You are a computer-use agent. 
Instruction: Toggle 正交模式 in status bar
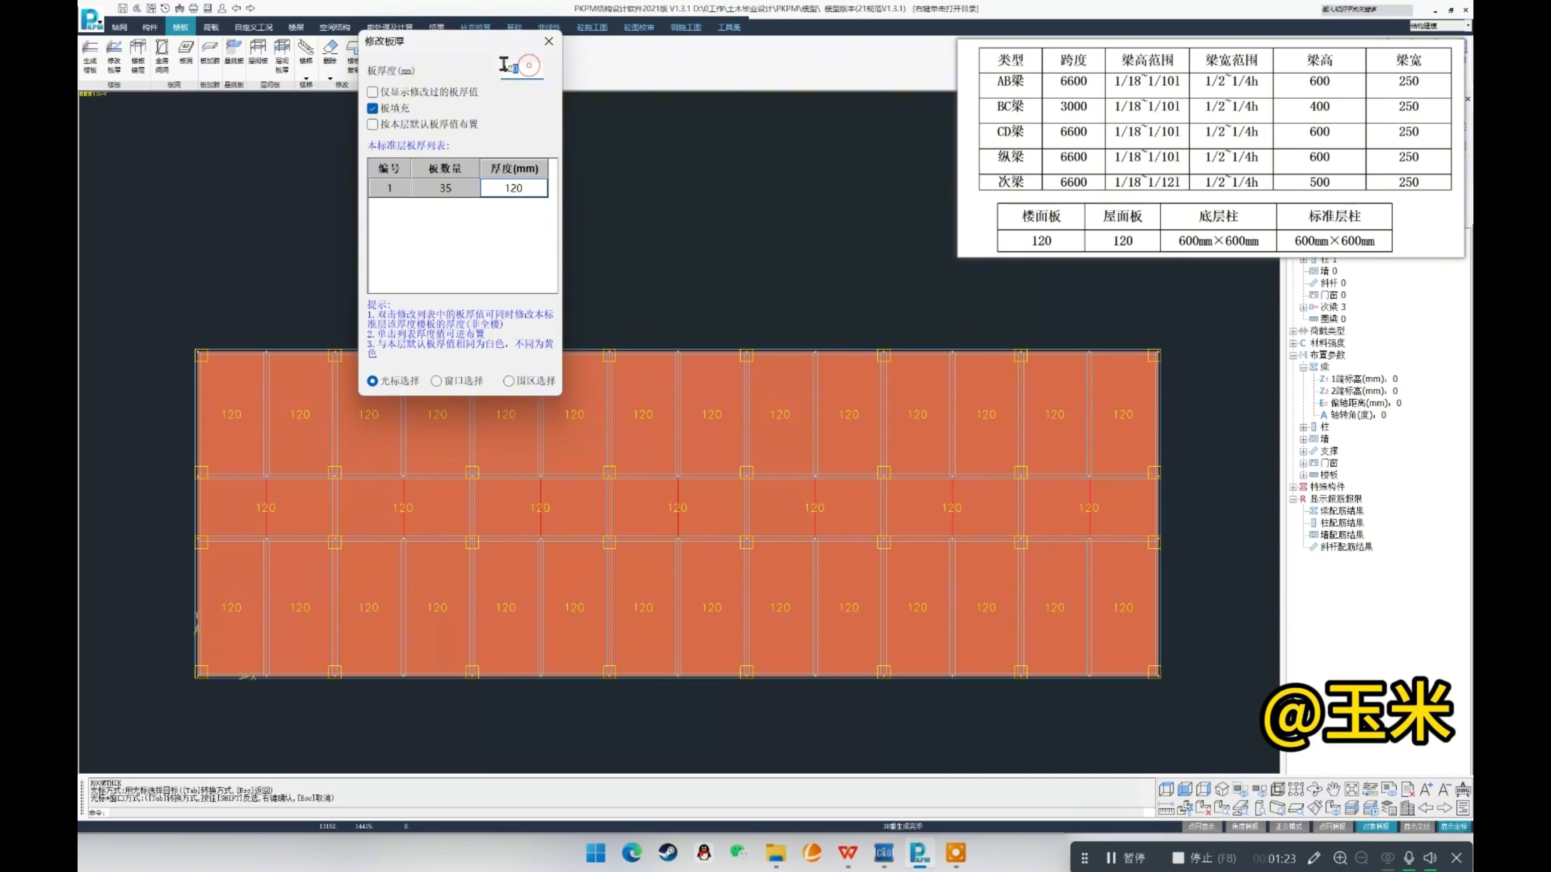[1288, 826]
